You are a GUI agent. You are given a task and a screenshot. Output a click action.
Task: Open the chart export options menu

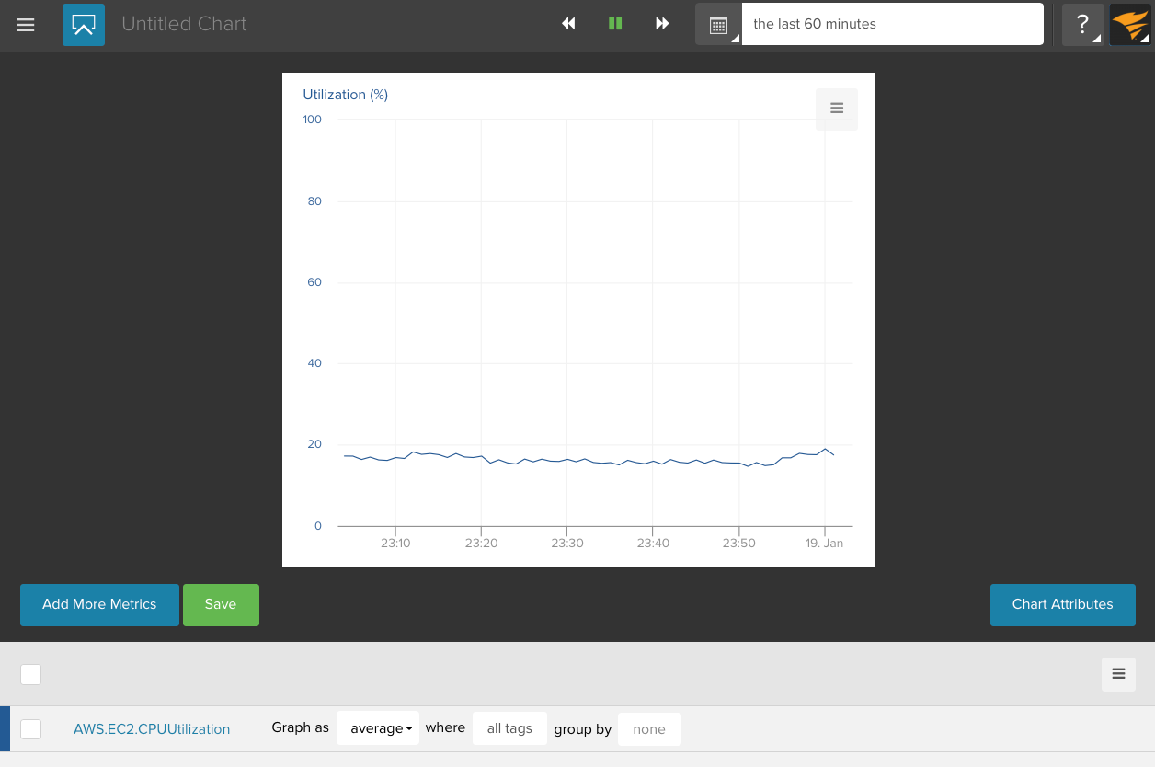tap(837, 109)
